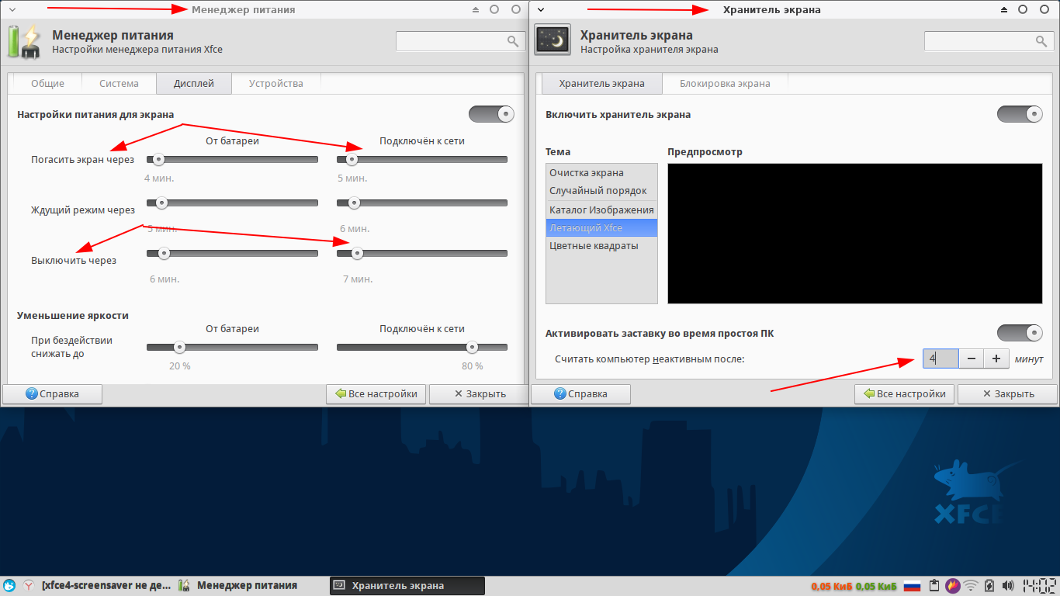Click the plugged-in brightness reduction slider at 80 %
The image size is (1060, 596).
422,348
